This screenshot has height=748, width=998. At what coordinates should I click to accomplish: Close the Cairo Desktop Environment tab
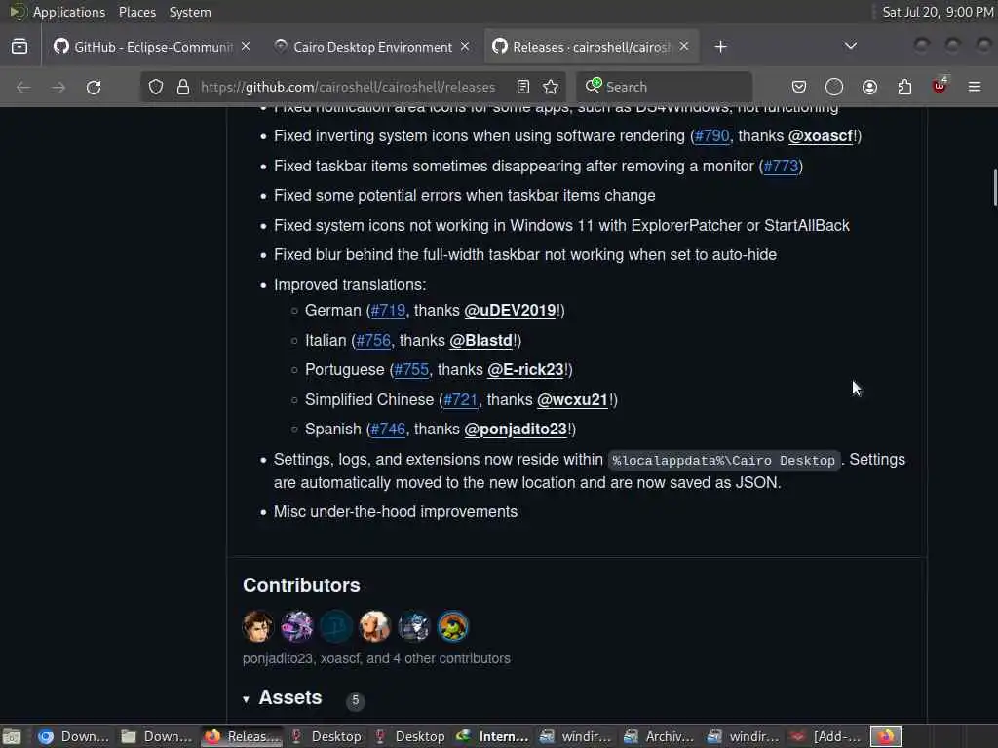(x=465, y=47)
